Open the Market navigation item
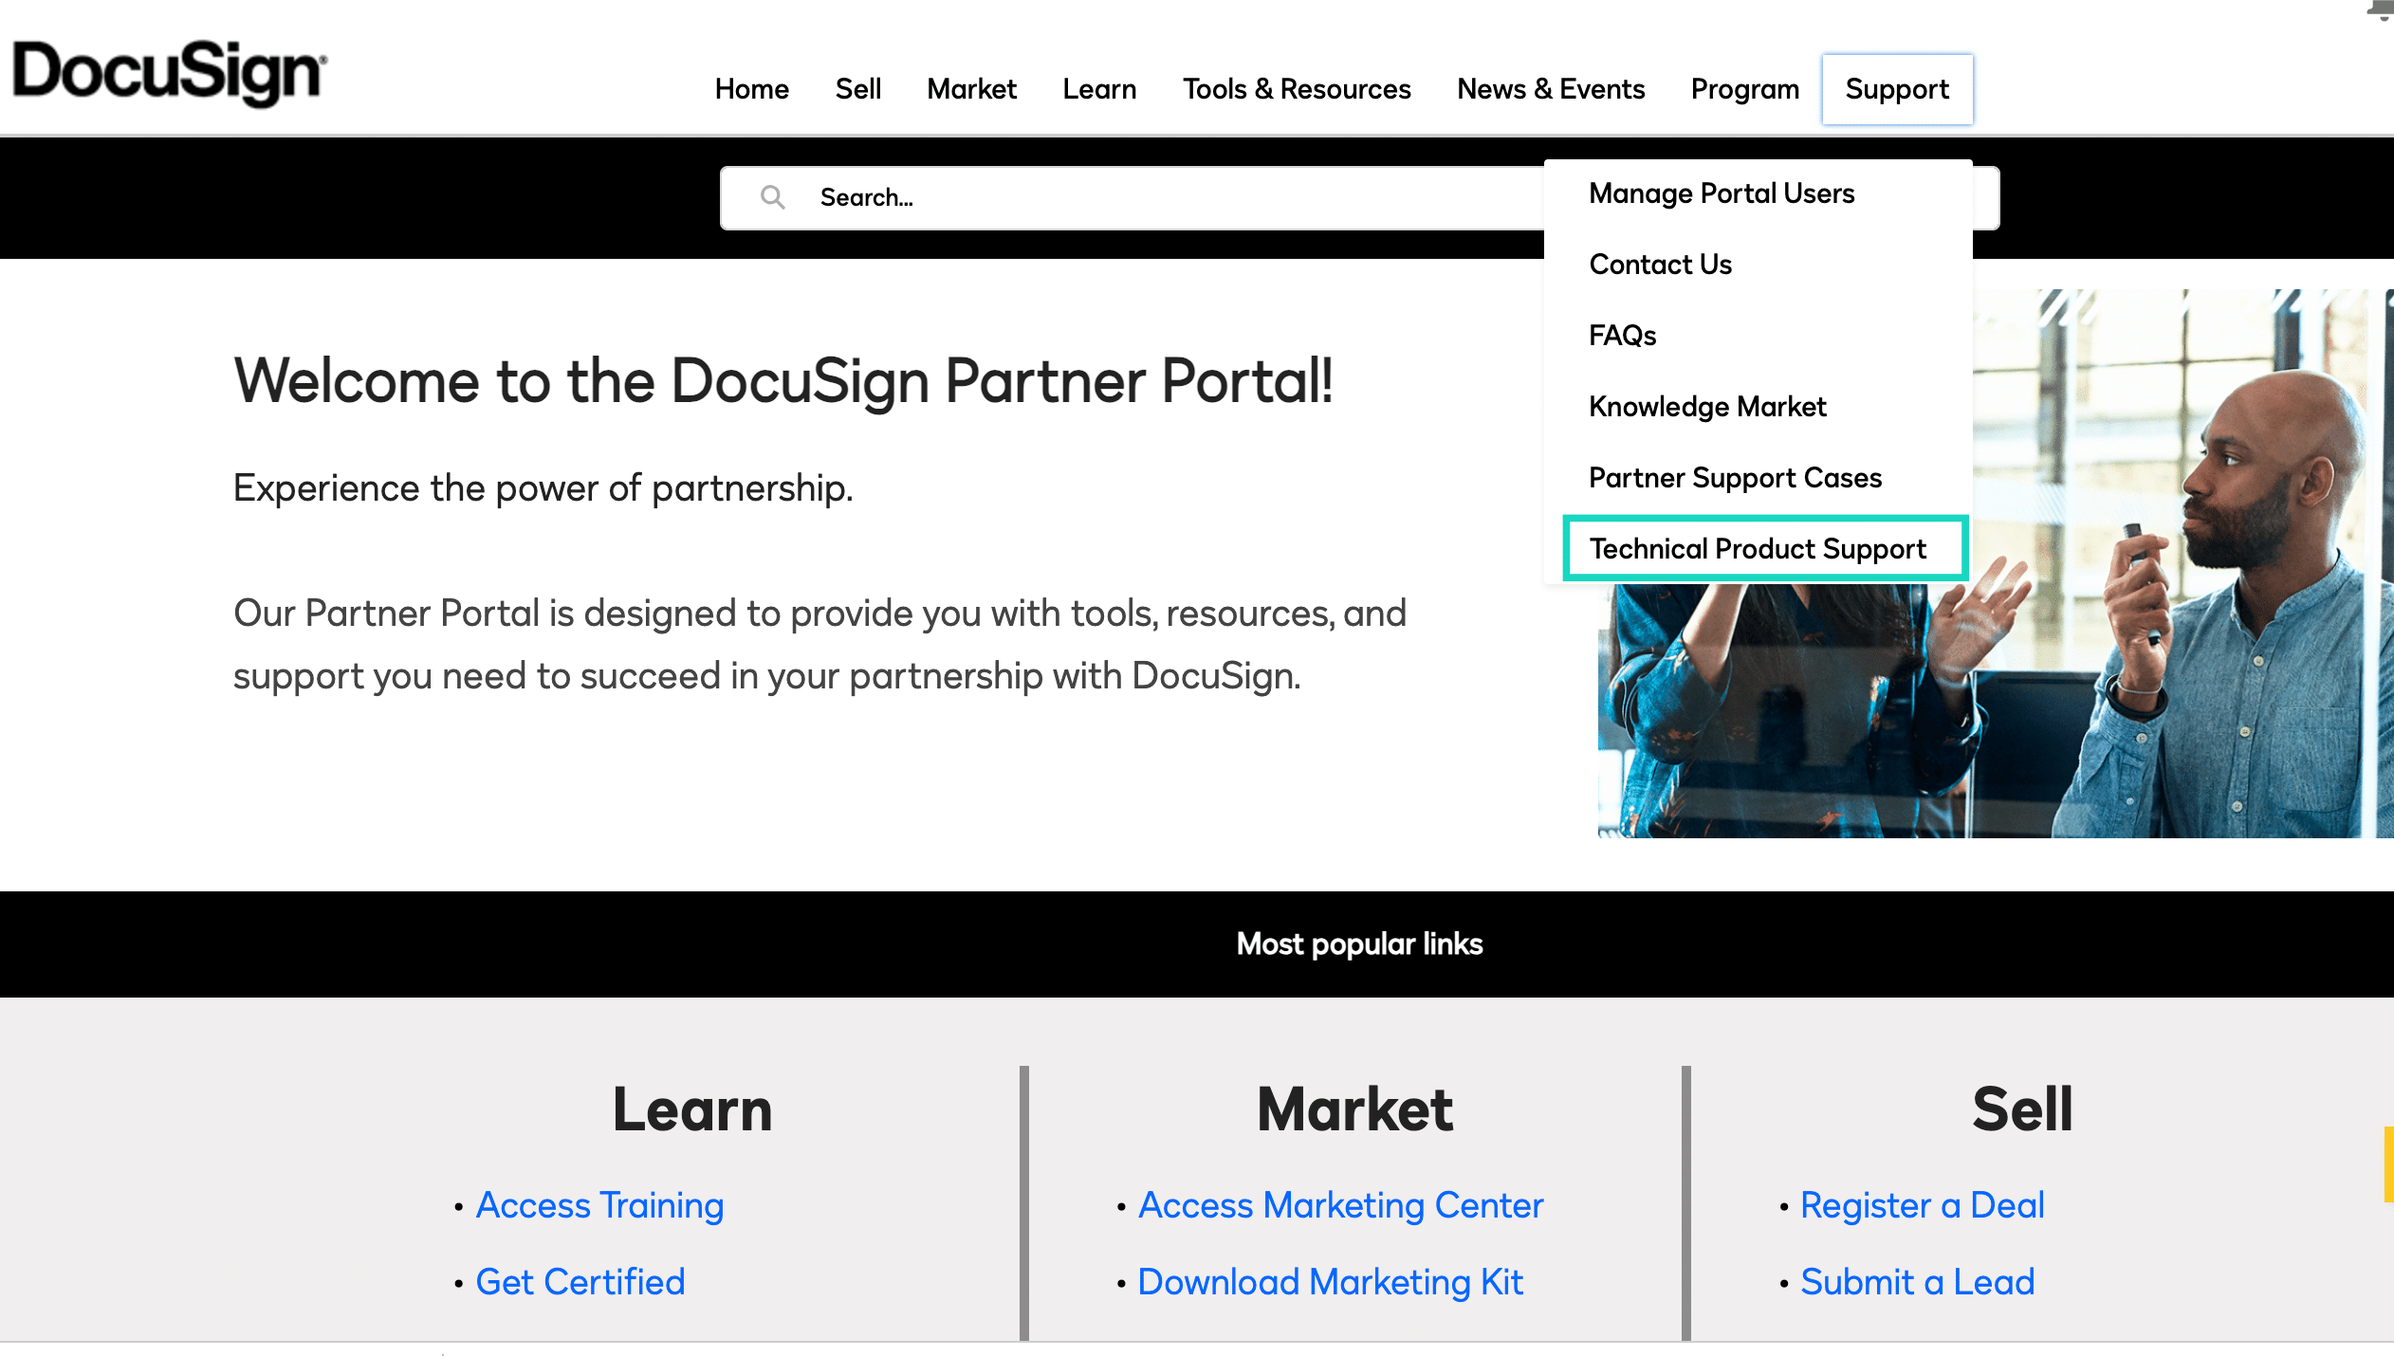Viewport: 2394px width, 1356px height. [971, 89]
